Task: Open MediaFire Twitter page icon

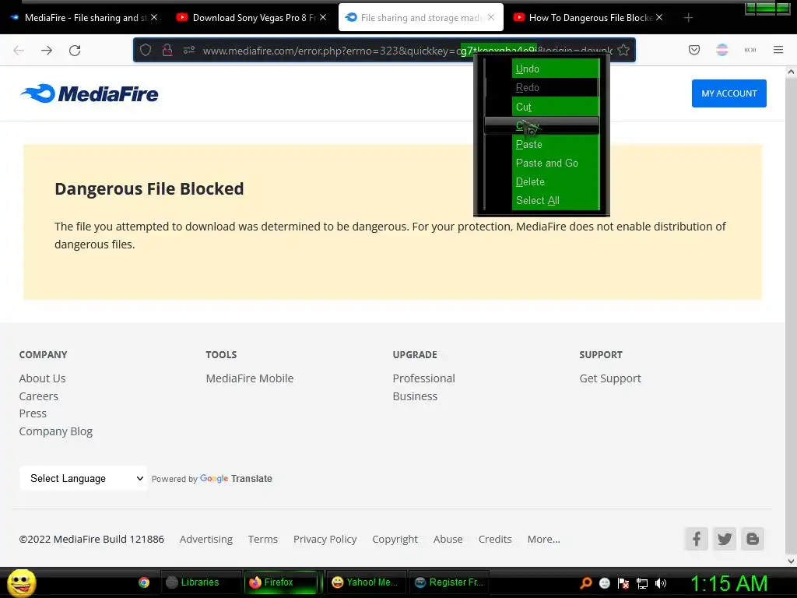Action: [725, 539]
